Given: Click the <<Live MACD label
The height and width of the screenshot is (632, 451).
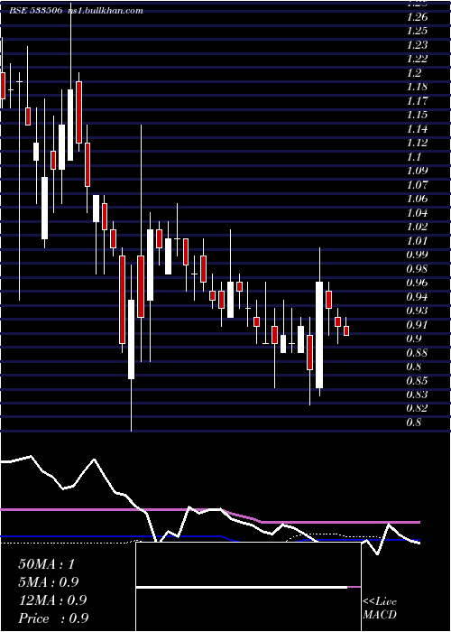Looking at the screenshot, I should point(380,609).
